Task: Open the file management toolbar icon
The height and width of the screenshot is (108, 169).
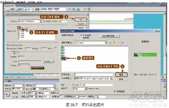Action: 74,10
